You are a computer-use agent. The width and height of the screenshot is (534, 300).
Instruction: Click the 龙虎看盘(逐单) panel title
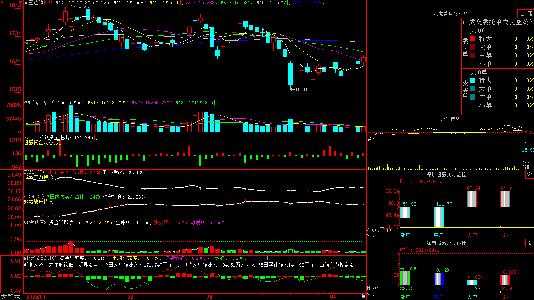coord(450,14)
